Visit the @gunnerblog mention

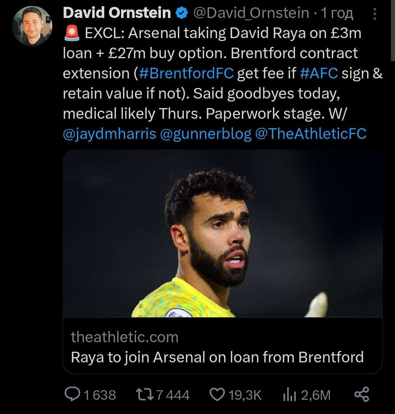tap(206, 134)
